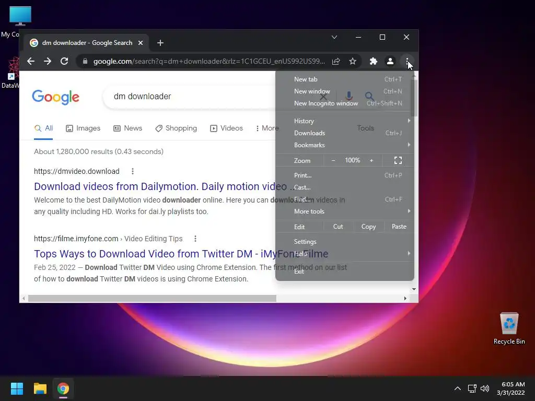The width and height of the screenshot is (535, 401).
Task: Click Paste in the Edit row
Action: 399,227
